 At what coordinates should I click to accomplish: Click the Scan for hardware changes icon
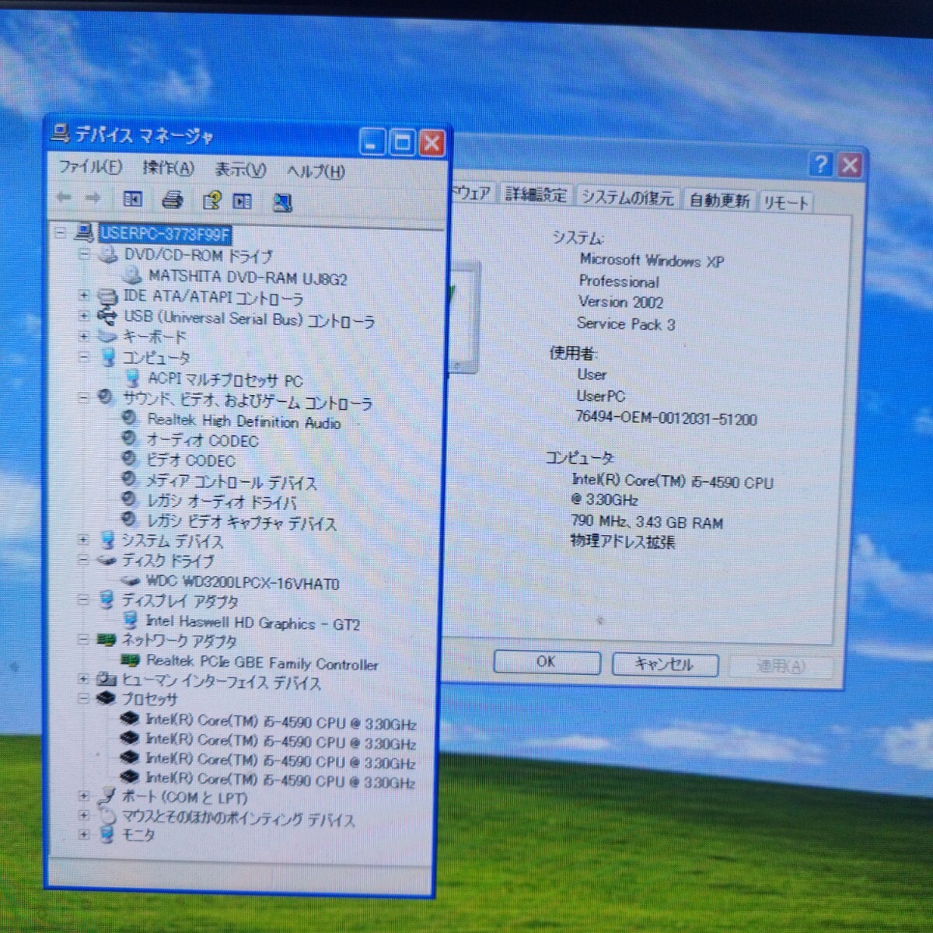[282, 203]
